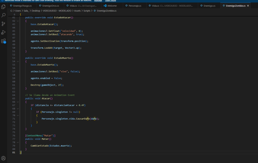Image resolution: width=258 pixels, height=163 pixels.
Task: Click the Scripts breadcrumb segment
Action: click(87, 11)
